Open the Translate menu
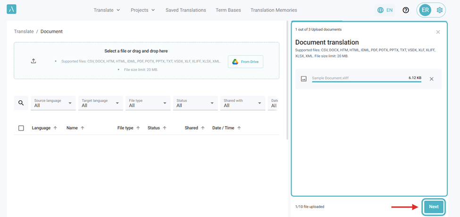 [107, 10]
